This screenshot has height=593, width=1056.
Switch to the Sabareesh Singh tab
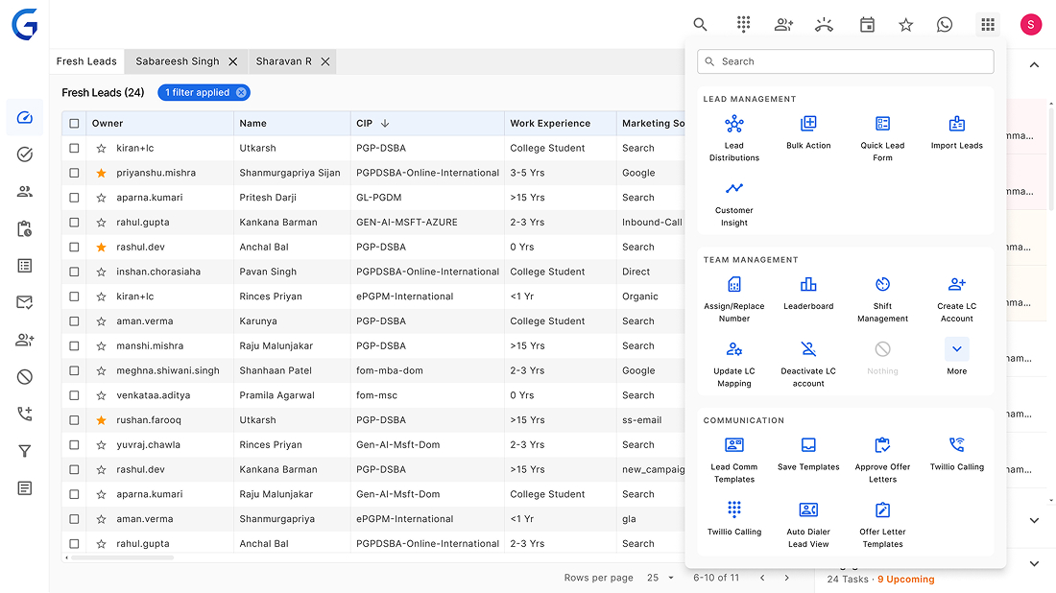[178, 61]
